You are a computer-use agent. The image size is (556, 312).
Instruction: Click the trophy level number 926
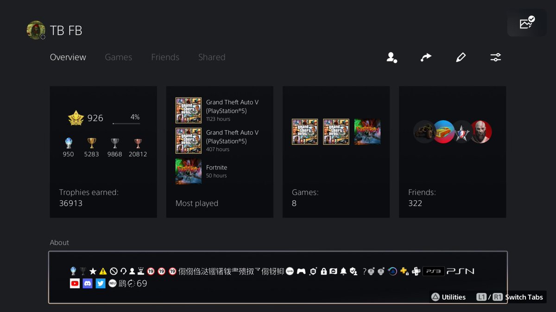coord(95,118)
